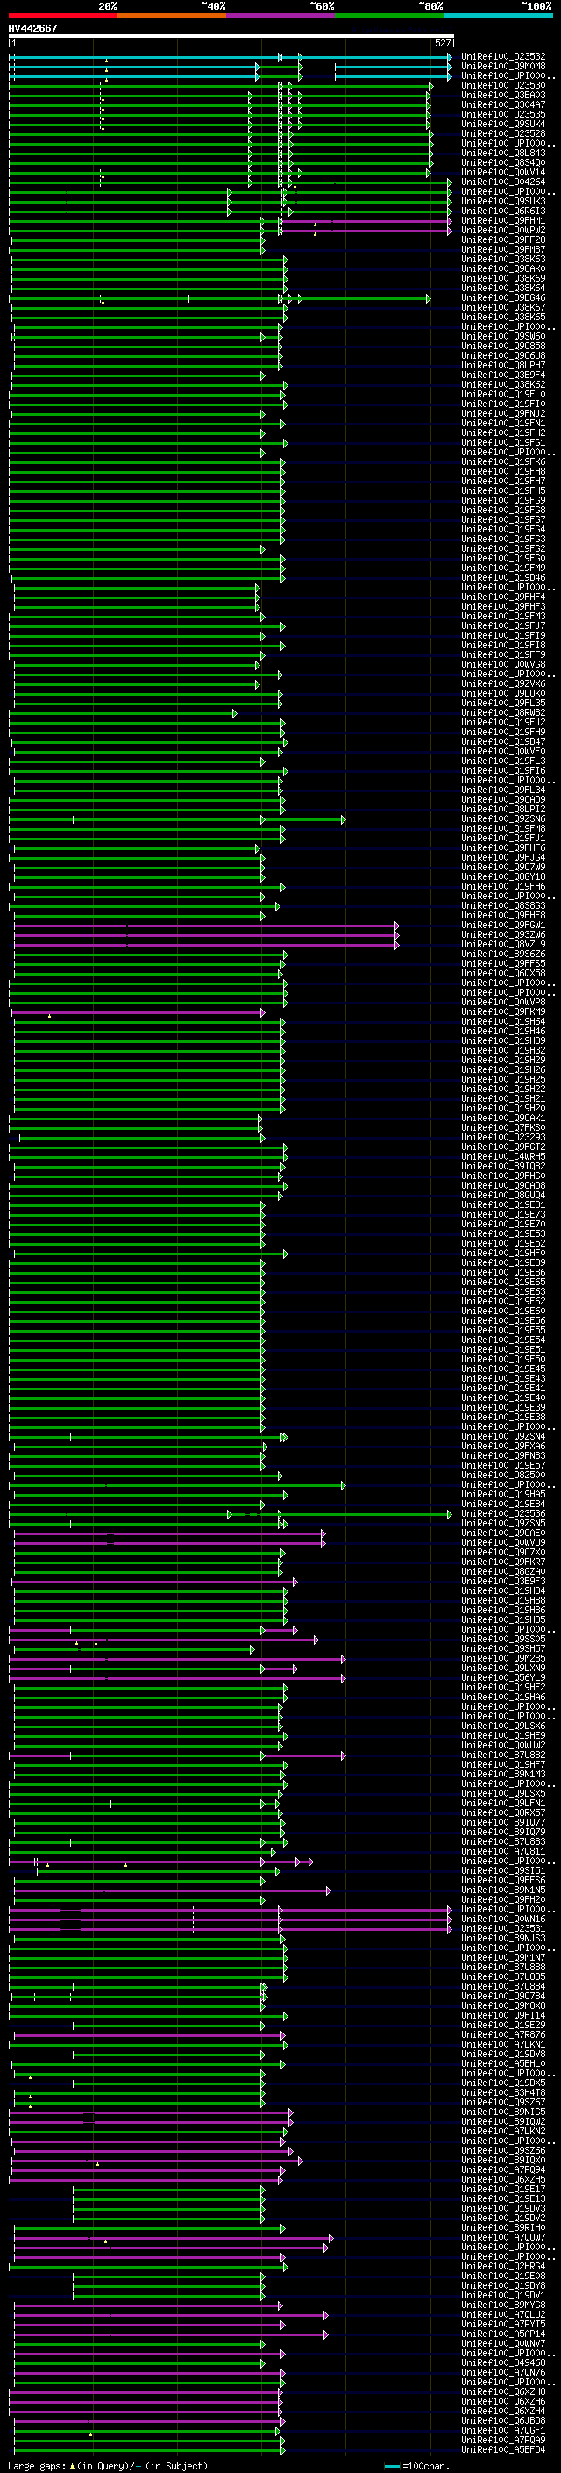
Task: Select hit label UniRef100_Q9FHM1
Action: pos(503,220)
